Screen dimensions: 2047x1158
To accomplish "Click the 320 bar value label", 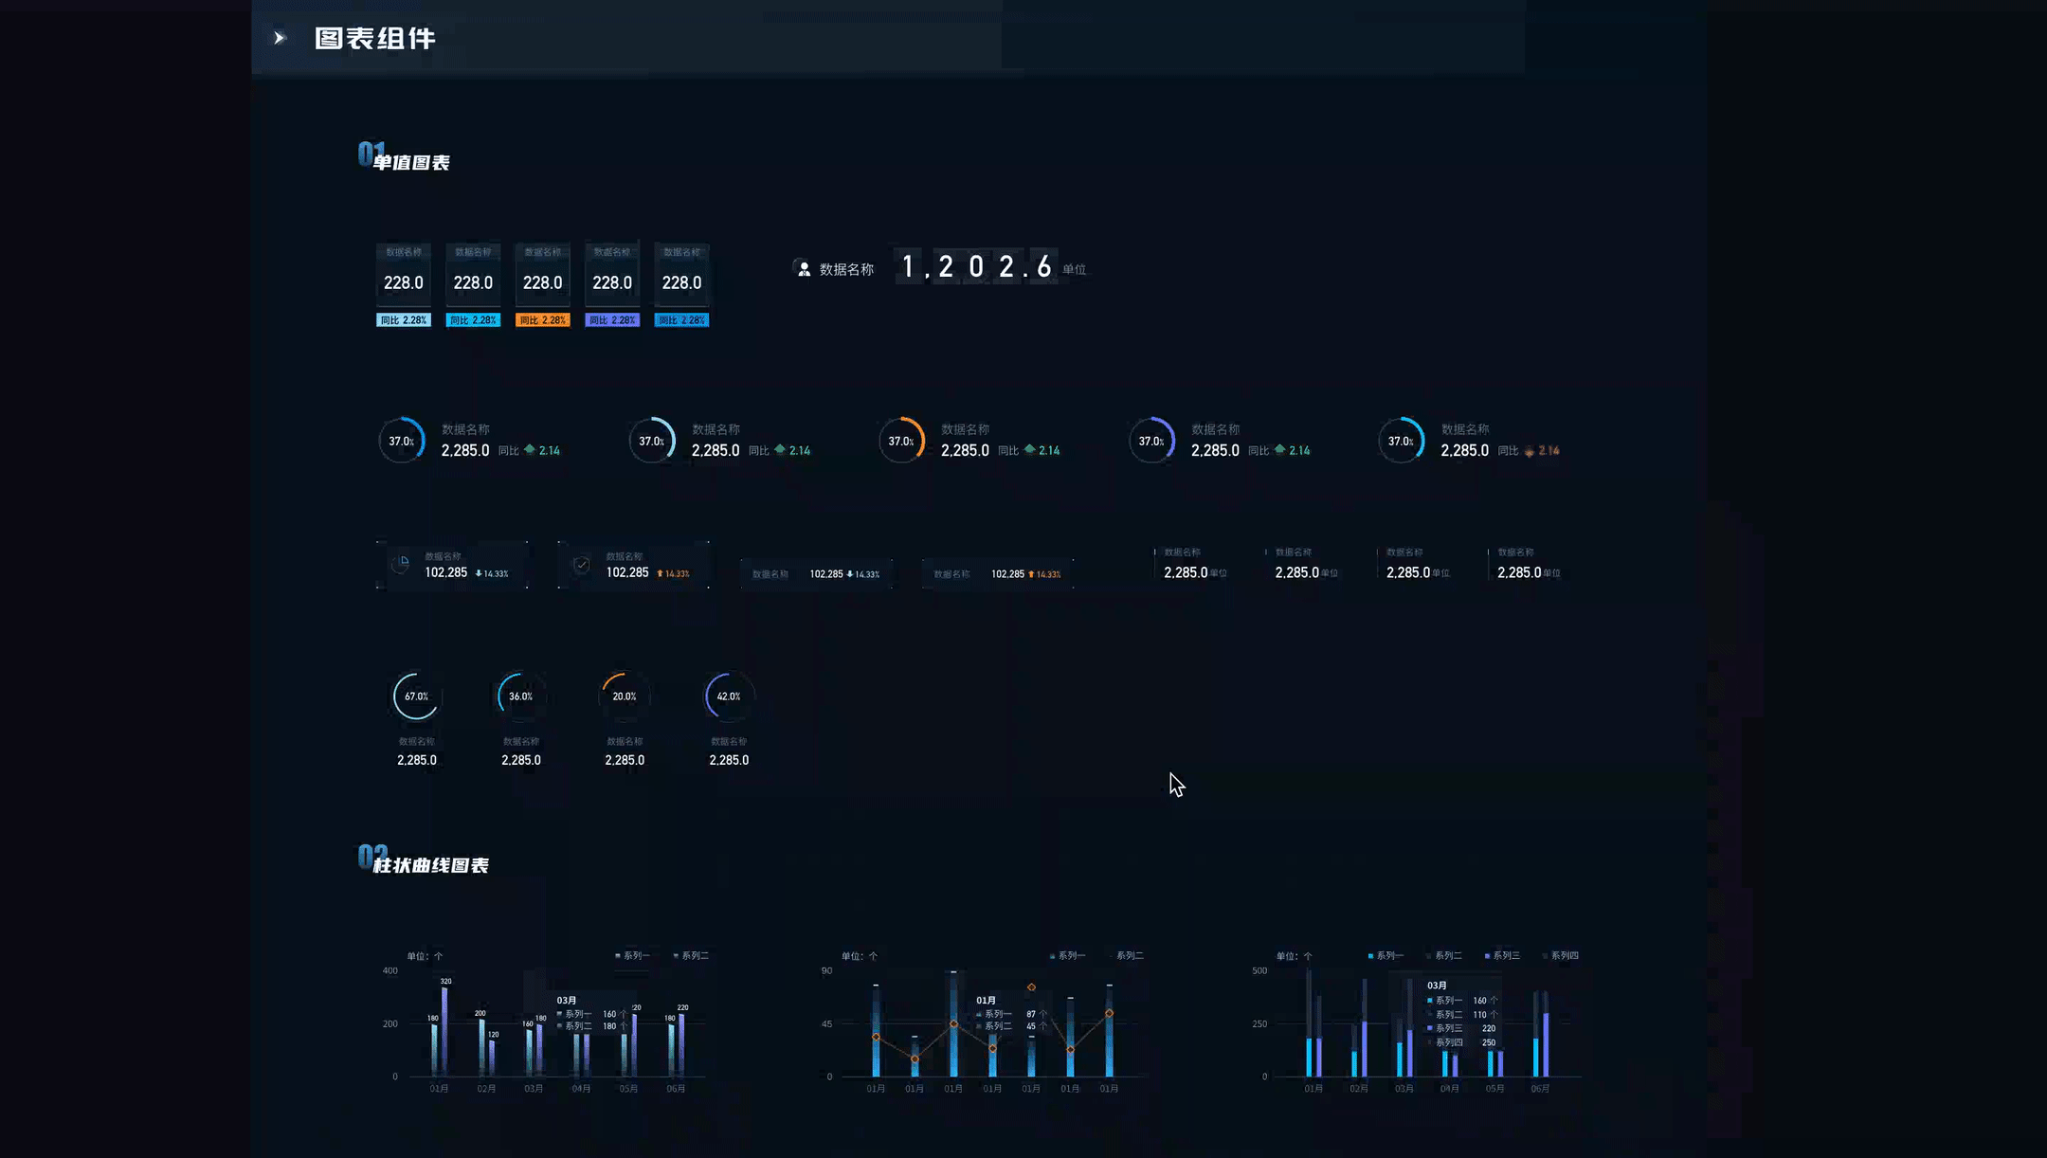I will click(x=445, y=981).
